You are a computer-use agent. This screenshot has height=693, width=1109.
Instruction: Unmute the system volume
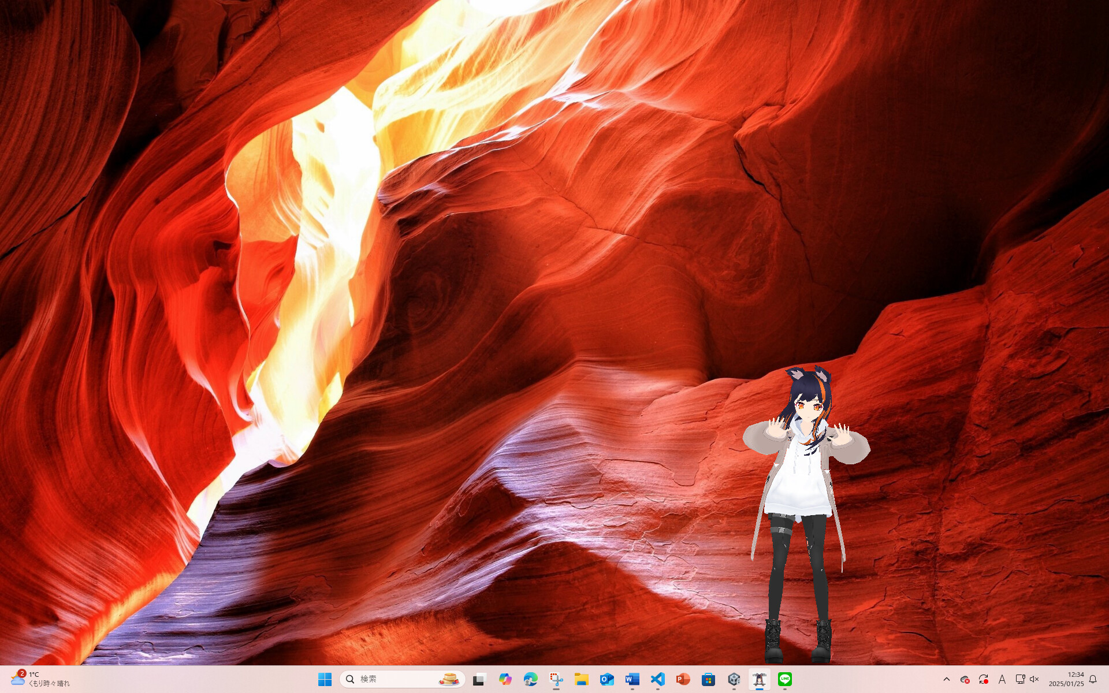(1034, 680)
